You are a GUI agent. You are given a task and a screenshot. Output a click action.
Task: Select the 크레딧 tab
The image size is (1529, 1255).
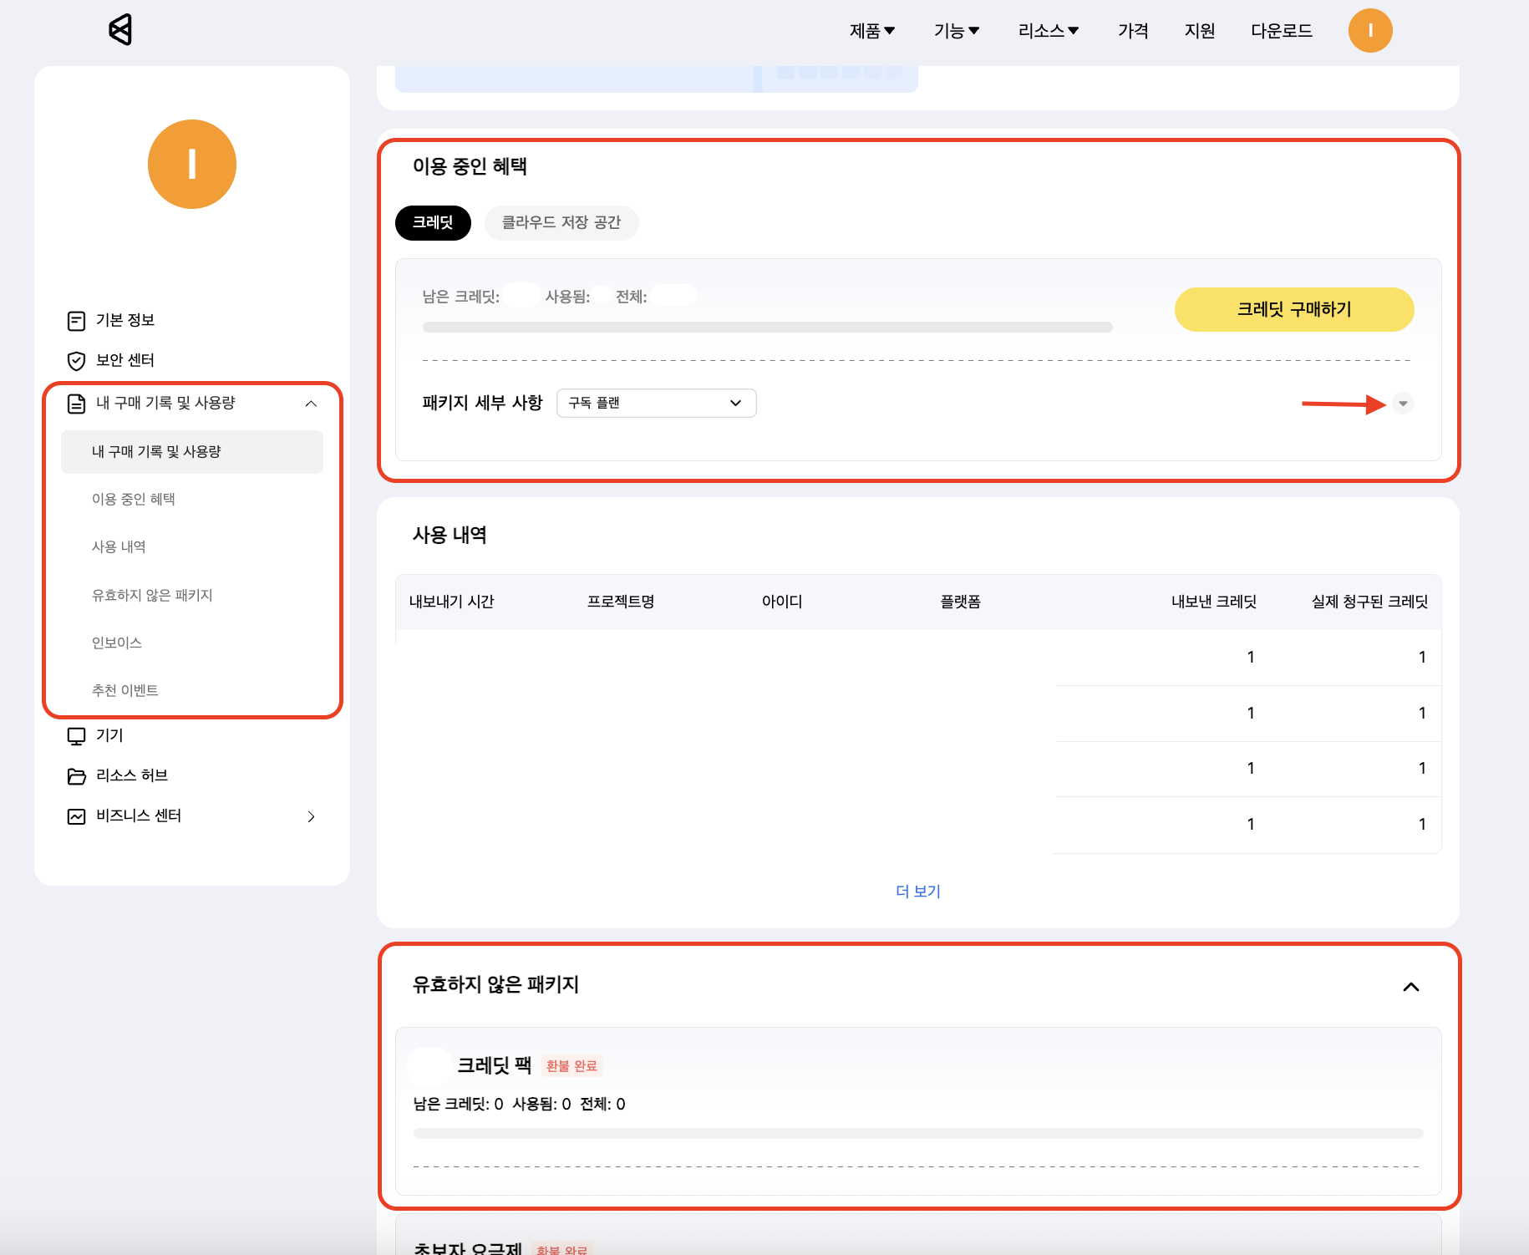point(433,222)
